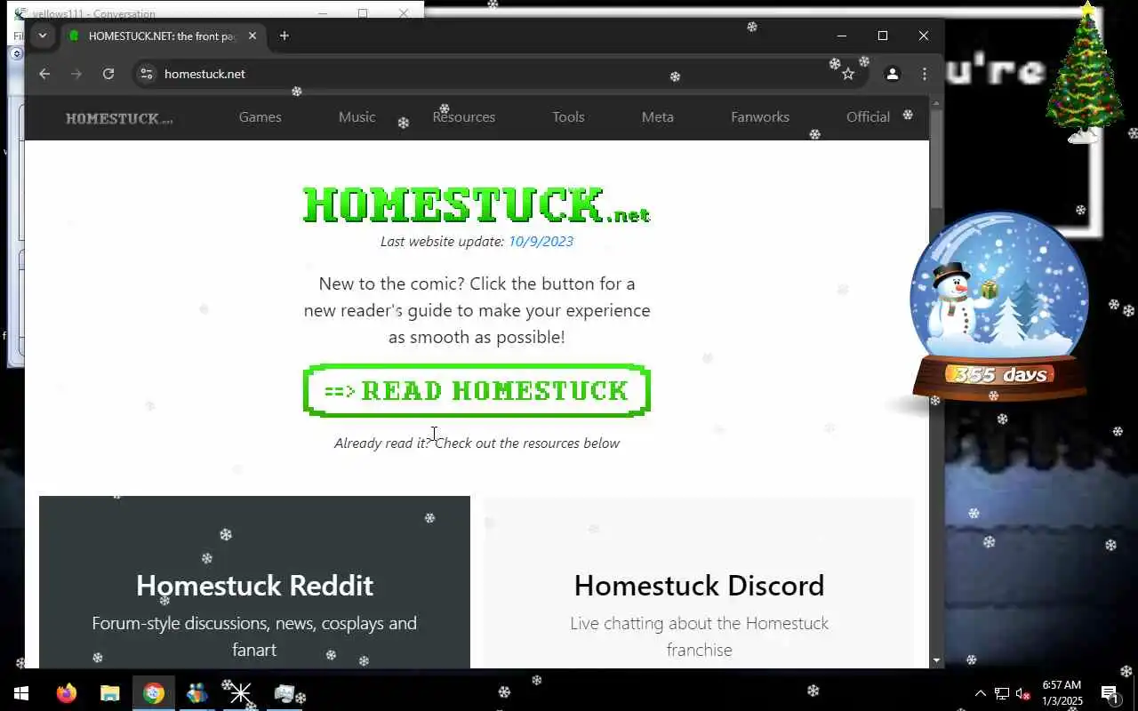
Task: Switch to Chrome in the taskbar
Action: pyautogui.click(x=154, y=693)
